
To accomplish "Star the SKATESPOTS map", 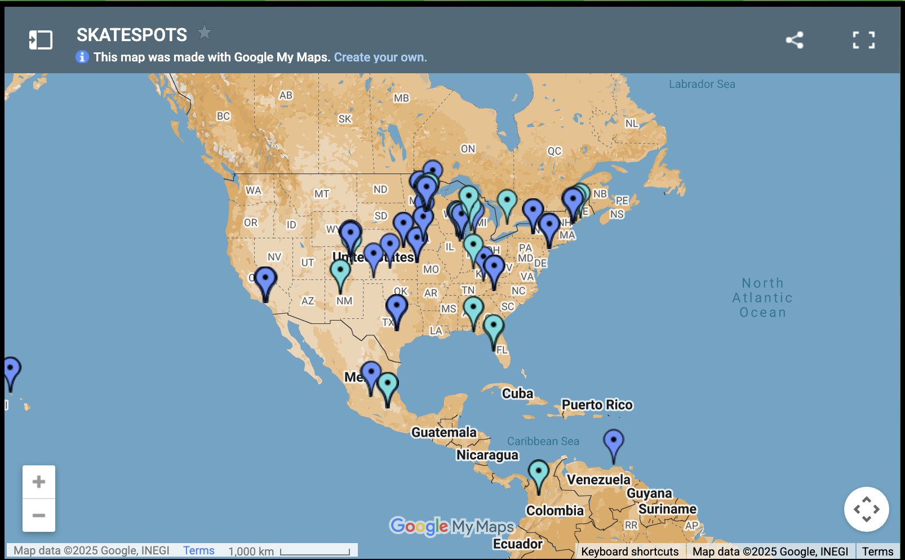I will click(x=205, y=33).
